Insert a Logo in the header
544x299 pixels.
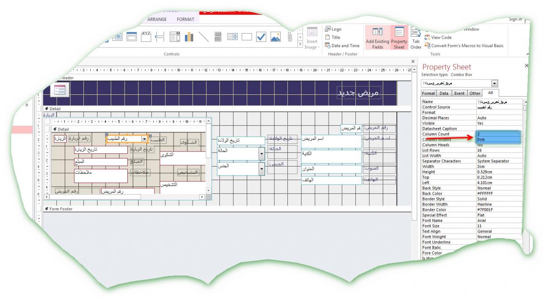(333, 29)
